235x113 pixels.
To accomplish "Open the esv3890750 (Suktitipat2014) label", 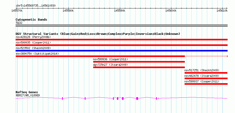I will 37,54.
